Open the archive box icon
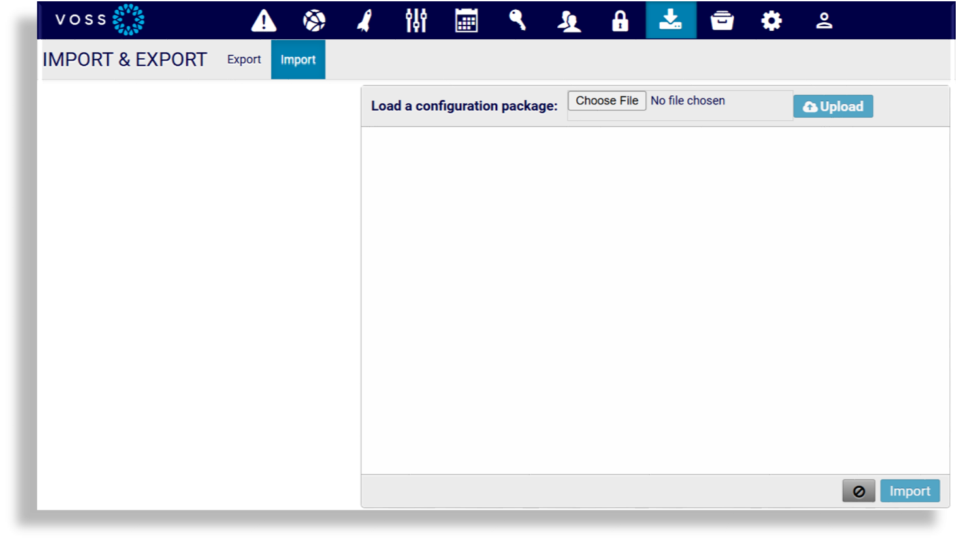Viewport: 957px width, 543px height. click(722, 21)
